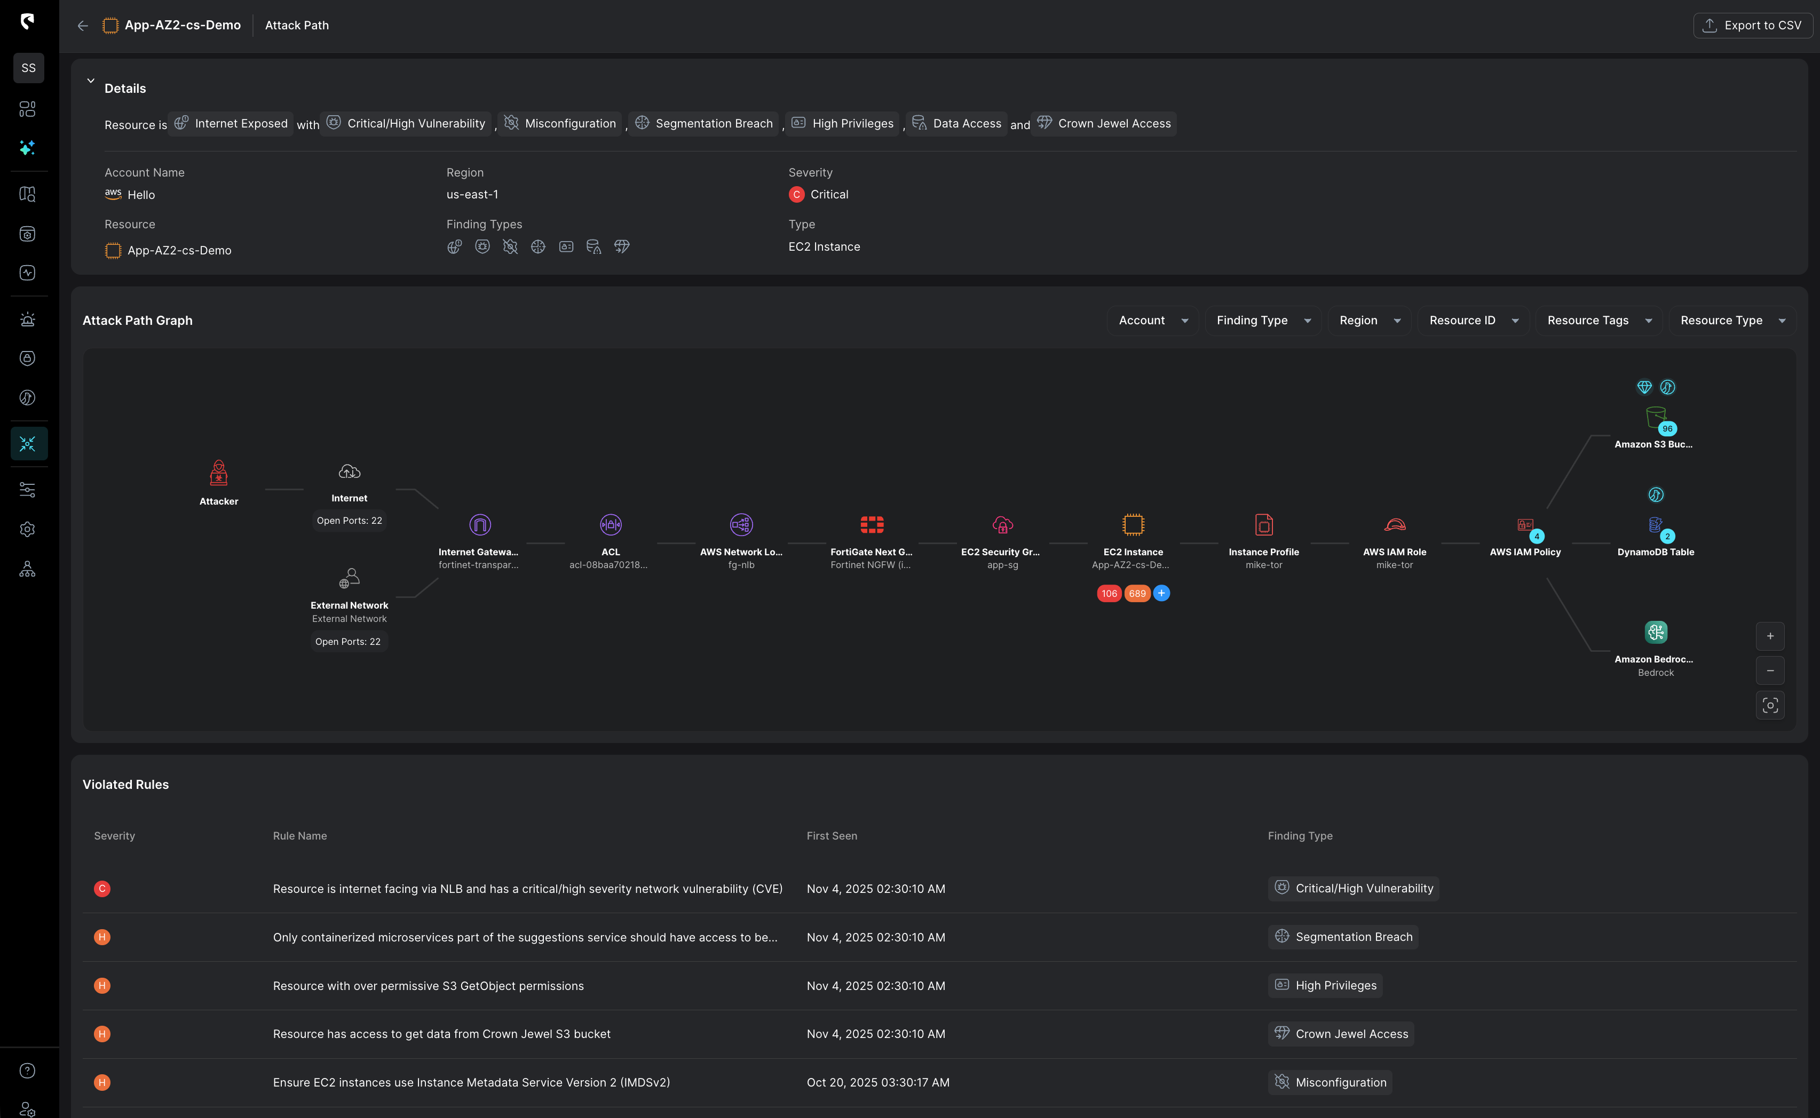Select the AI assistant sparkle icon in sidebar
The height and width of the screenshot is (1118, 1820).
point(28,148)
